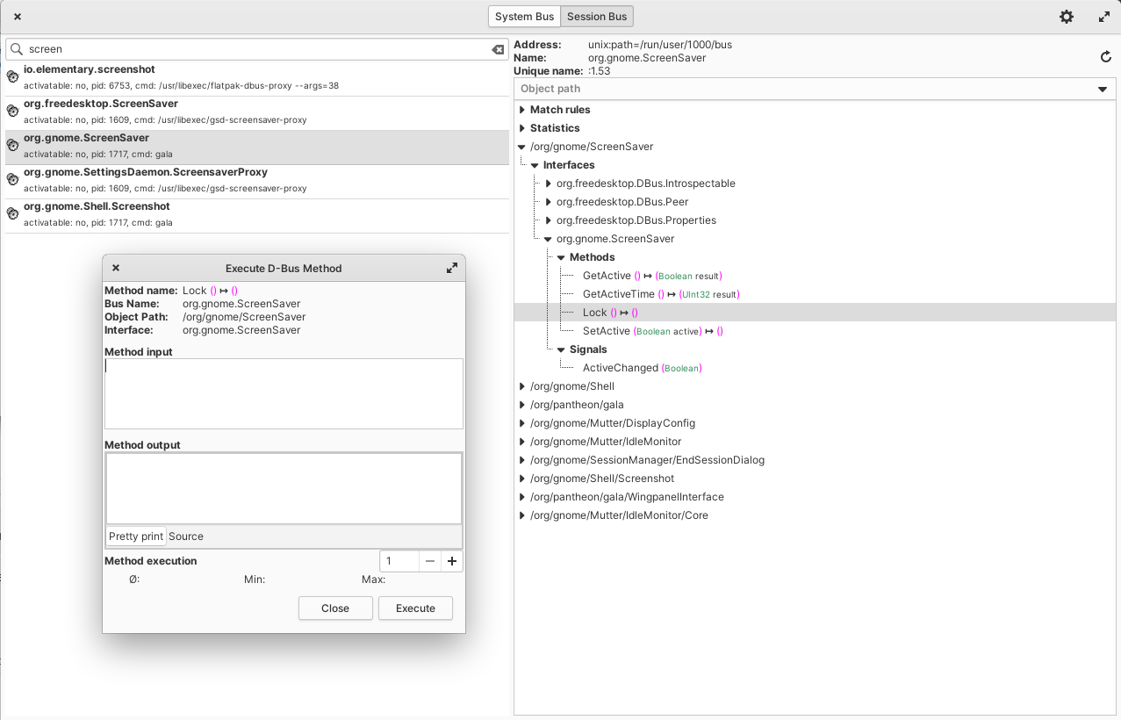The height and width of the screenshot is (720, 1121).
Task: Expand /org/pantheon/gala/WingpanelInterface path
Action: tap(522, 497)
